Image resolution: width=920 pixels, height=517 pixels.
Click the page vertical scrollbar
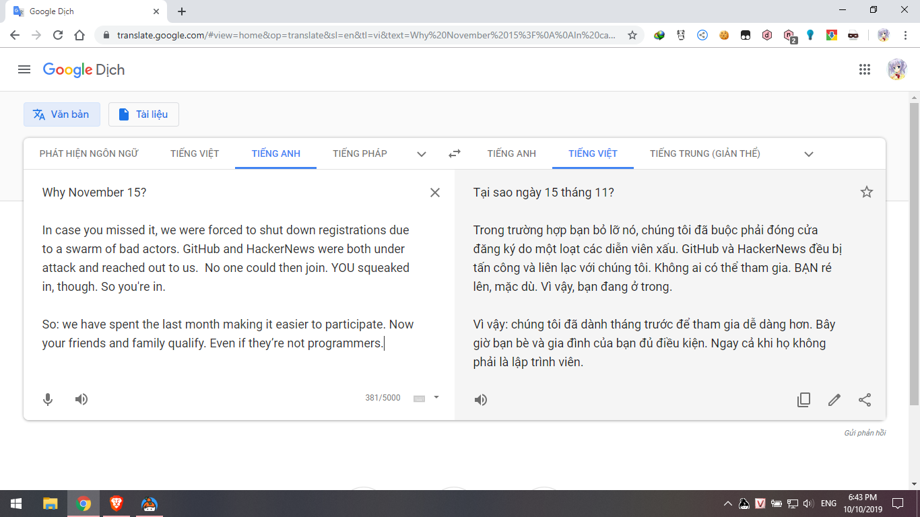click(914, 253)
